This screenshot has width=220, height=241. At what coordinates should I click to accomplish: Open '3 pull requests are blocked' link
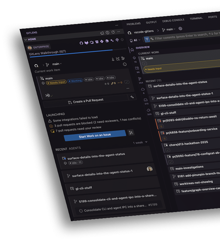97,122
